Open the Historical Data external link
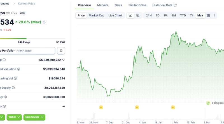The height and width of the screenshot is (124, 224). point(164,5)
